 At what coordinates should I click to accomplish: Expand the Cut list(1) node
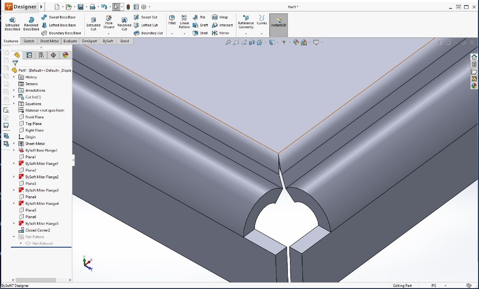[x=14, y=97]
